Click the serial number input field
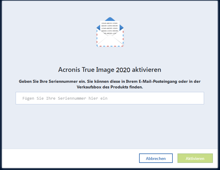Screen dimensions: 220x170 coord(110,98)
